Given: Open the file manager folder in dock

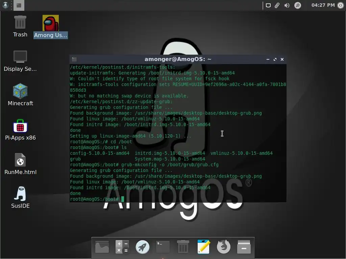Looking at the screenshot, I should 102,247.
